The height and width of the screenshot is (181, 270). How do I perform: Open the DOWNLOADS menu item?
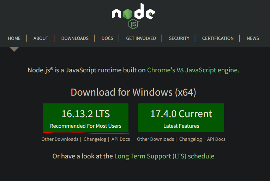[75, 38]
